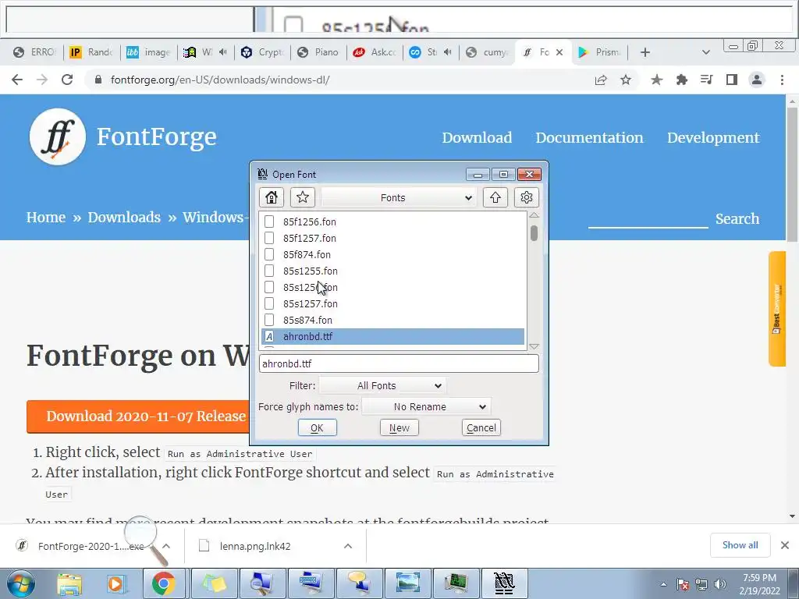
Task: Switch to the ibb image tab
Action: [149, 52]
